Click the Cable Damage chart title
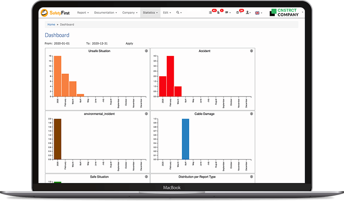Image resolution: width=344 pixels, height=202 pixels. (x=205, y=114)
